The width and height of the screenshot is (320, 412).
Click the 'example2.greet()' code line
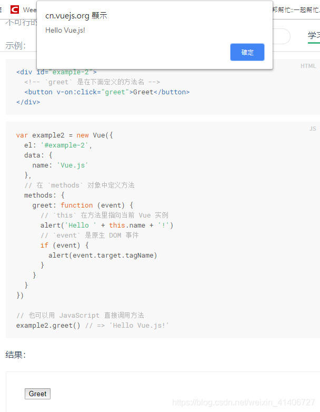pyautogui.click(x=48, y=325)
